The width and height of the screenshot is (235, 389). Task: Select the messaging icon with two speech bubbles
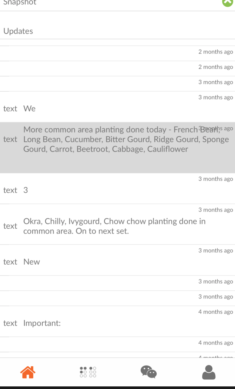[x=148, y=372]
